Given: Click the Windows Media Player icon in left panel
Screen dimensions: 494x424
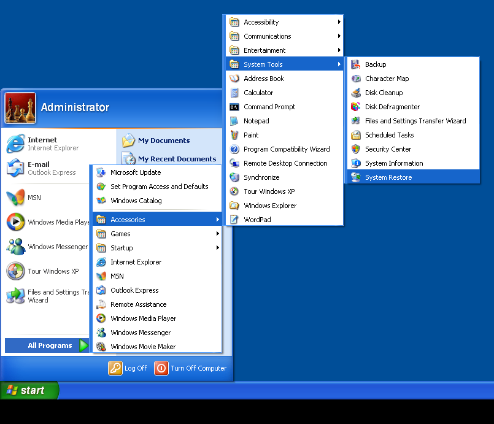Looking at the screenshot, I should tap(15, 222).
